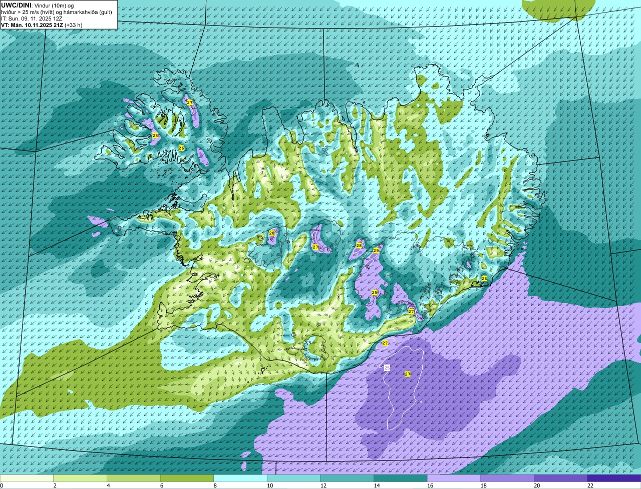Click the 16–18 m/s lavender legend swatch
Image resolution: width=641 pixels, height=489 pixels.
point(454,478)
